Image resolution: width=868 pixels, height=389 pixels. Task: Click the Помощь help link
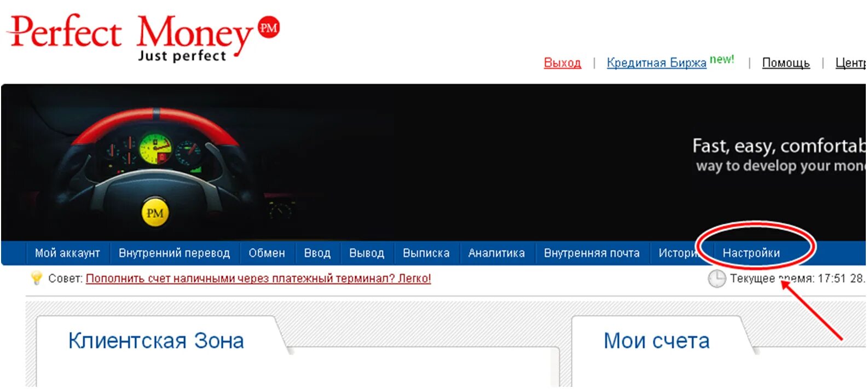(786, 63)
